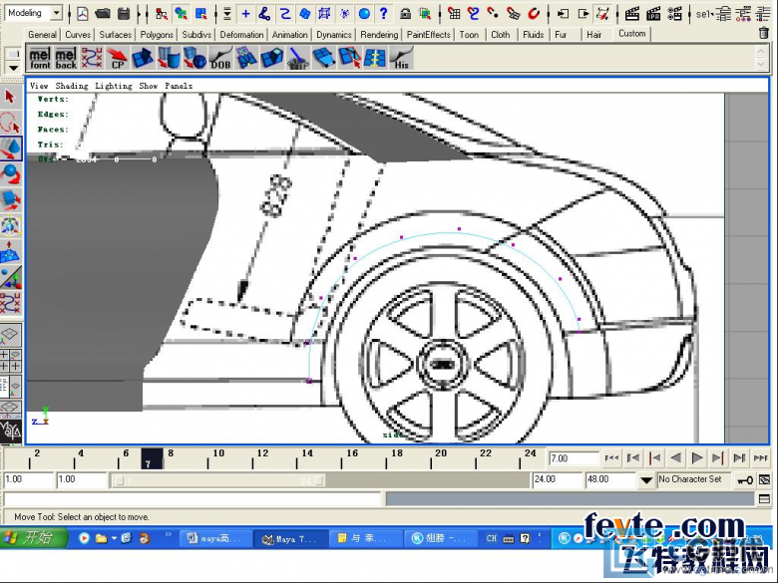Viewport: 778px width, 583px height.
Task: Switch to Maya 7 taskbar window
Action: click(x=290, y=539)
